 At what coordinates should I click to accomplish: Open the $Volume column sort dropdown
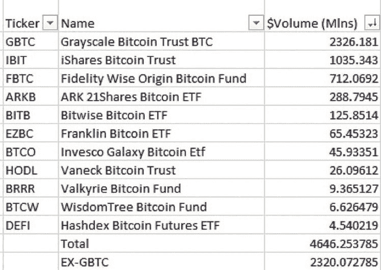click(370, 23)
